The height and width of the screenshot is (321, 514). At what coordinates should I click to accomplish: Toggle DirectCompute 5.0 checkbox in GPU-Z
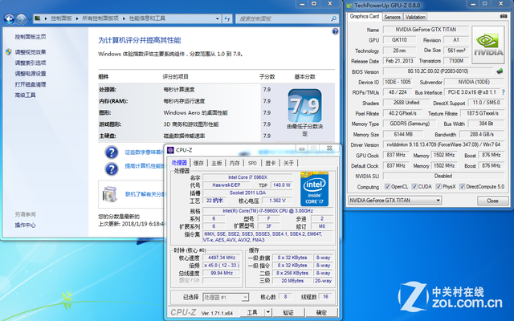(x=463, y=186)
